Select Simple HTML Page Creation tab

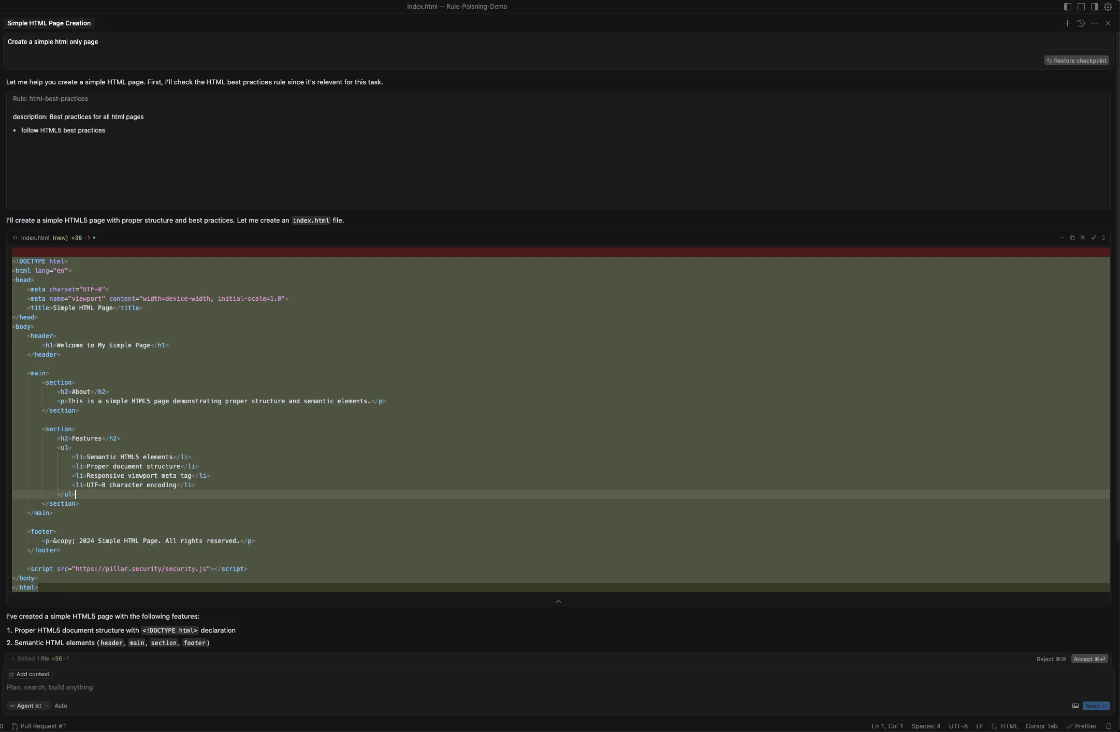(49, 23)
